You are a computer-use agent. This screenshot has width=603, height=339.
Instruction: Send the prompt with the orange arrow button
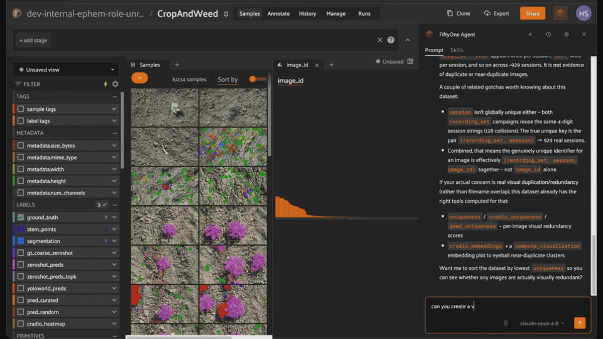(580, 323)
